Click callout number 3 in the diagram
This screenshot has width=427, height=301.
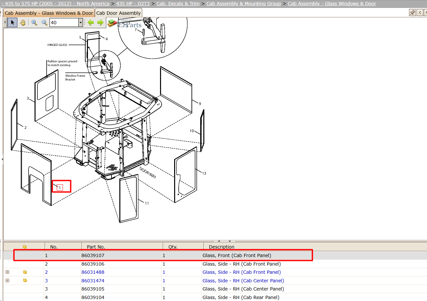pos(28,98)
